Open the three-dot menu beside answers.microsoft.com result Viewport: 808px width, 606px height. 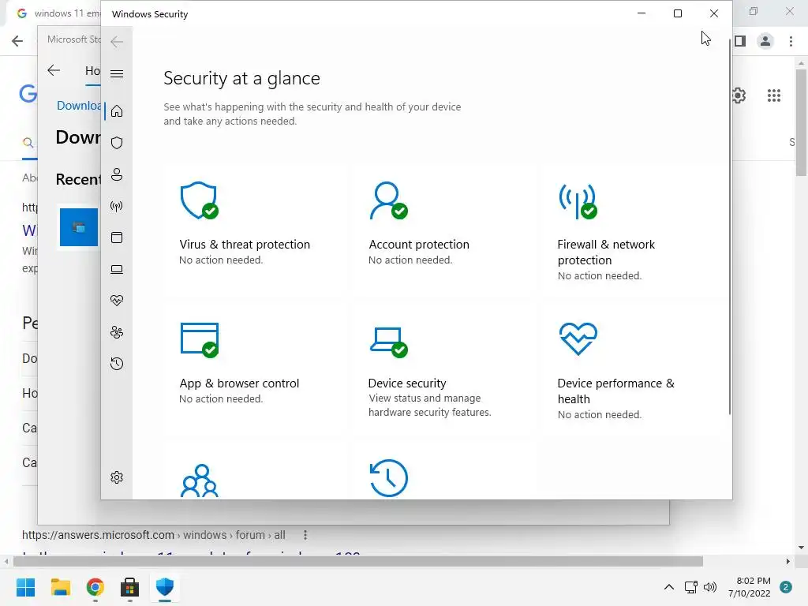point(305,535)
